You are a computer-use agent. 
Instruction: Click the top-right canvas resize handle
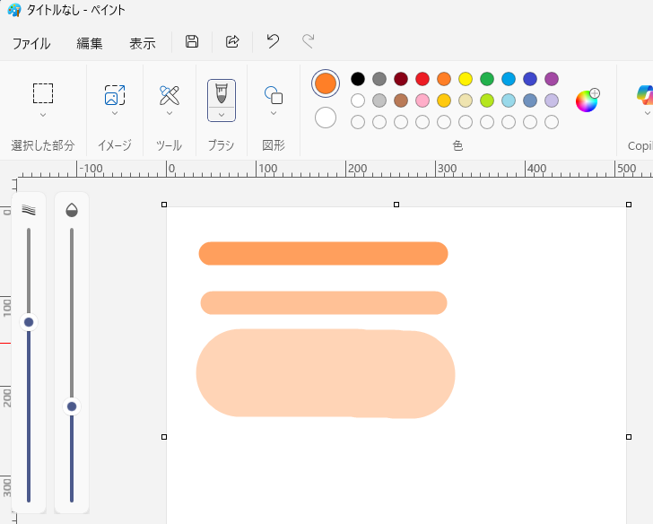(629, 205)
